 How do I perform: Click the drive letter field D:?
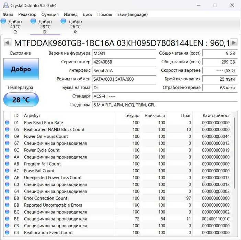pos(124,88)
